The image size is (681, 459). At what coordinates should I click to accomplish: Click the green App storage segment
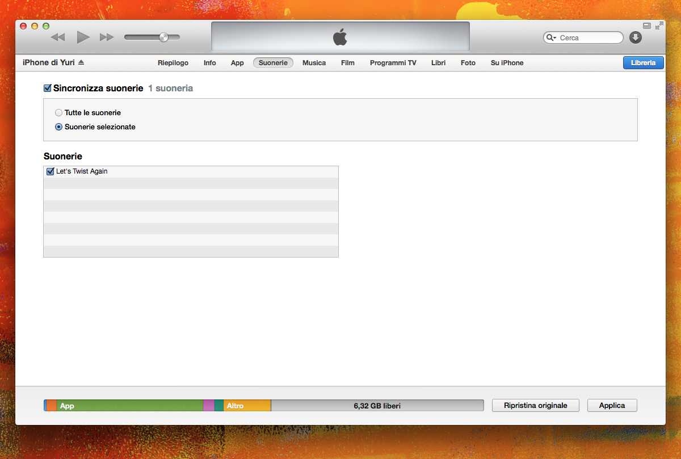pyautogui.click(x=129, y=406)
